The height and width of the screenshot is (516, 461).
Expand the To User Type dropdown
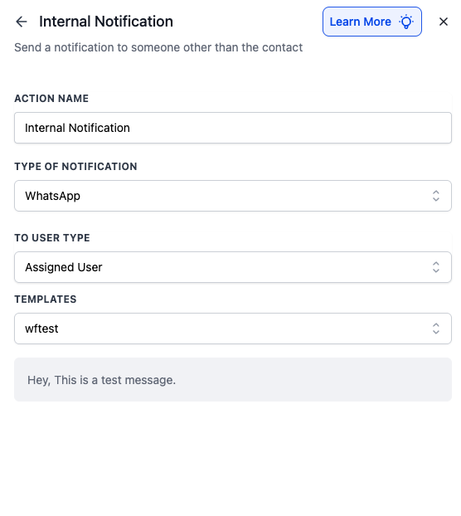tap(233, 267)
